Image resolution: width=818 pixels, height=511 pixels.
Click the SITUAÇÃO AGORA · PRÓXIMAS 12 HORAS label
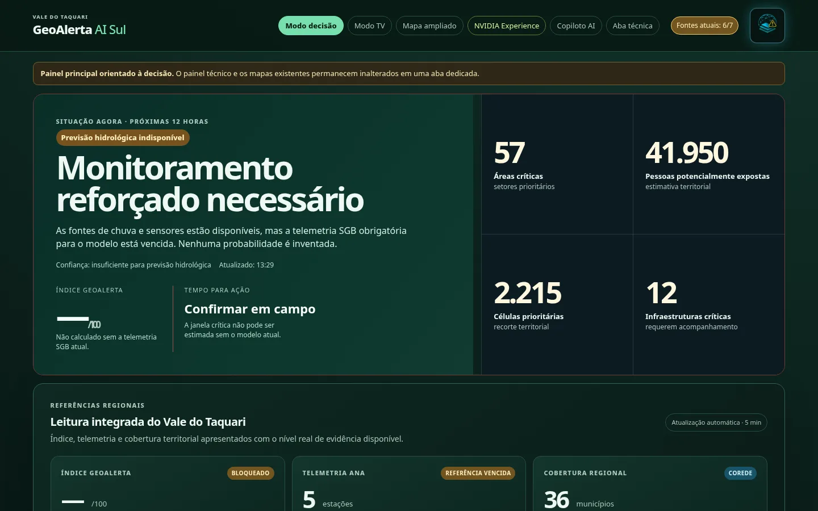click(x=132, y=122)
